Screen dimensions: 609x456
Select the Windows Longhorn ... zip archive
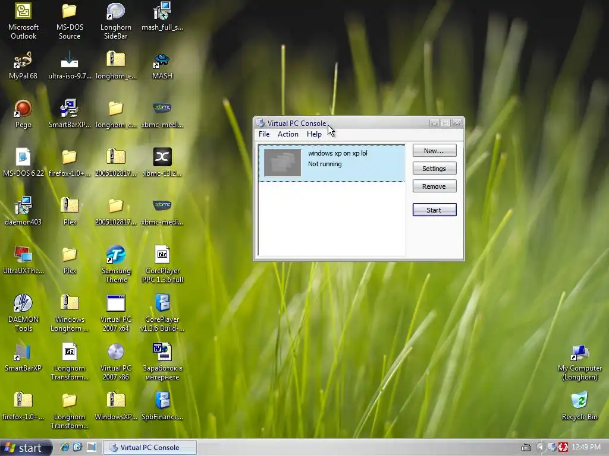(x=70, y=313)
